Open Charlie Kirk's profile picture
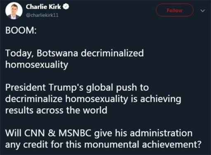Image resolution: width=211 pixels, height=155 pixels. (x=14, y=11)
